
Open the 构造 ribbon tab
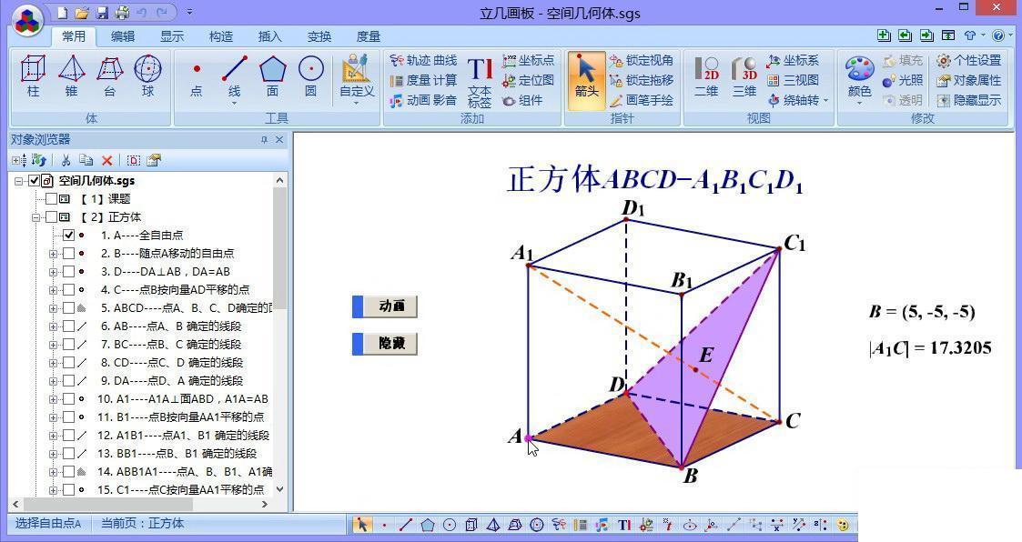pos(221,36)
